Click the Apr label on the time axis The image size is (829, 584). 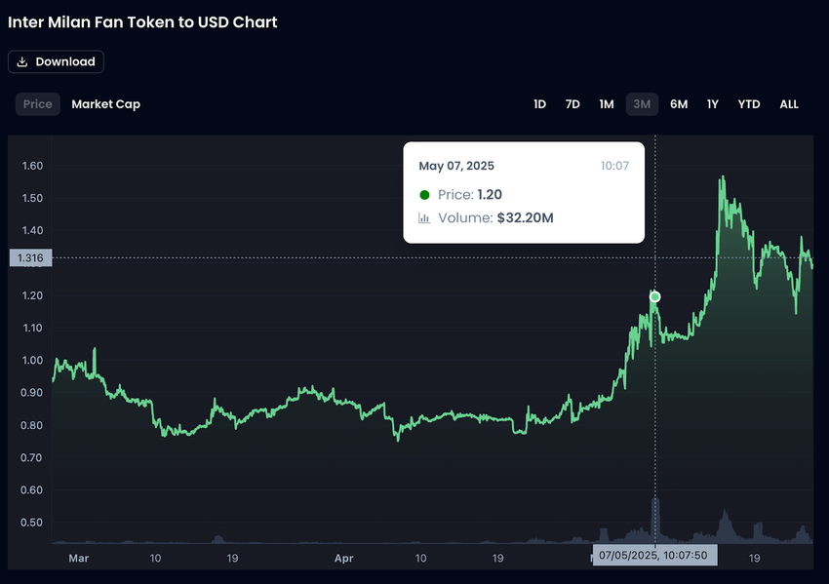[343, 559]
